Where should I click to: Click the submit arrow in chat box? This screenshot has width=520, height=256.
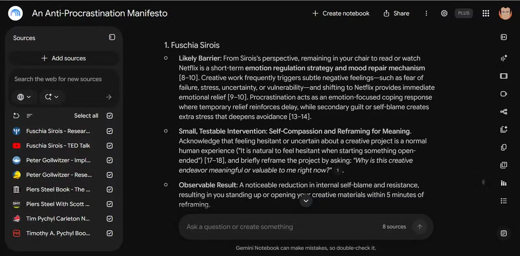420,227
